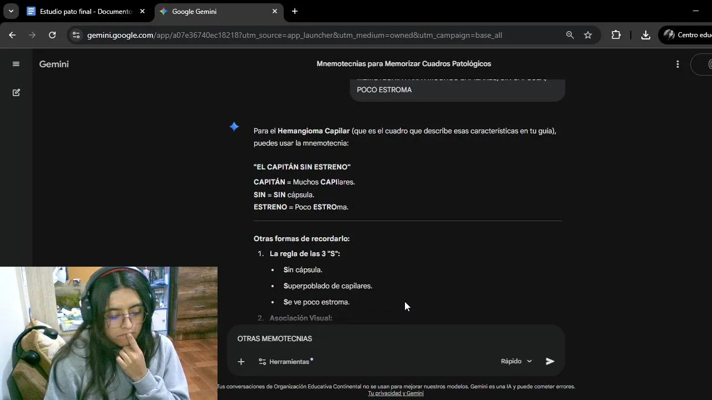
Task: Minimize the browser window
Action: coord(696,11)
